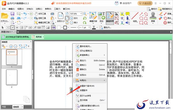Click the zoom in (放大) plus icon
The width and height of the screenshot is (173, 110).
point(72,18)
